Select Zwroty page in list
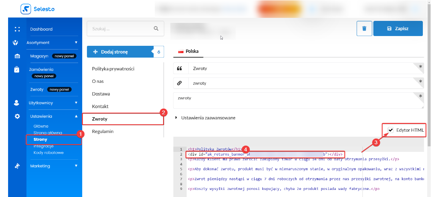The image size is (438, 197). [100, 119]
